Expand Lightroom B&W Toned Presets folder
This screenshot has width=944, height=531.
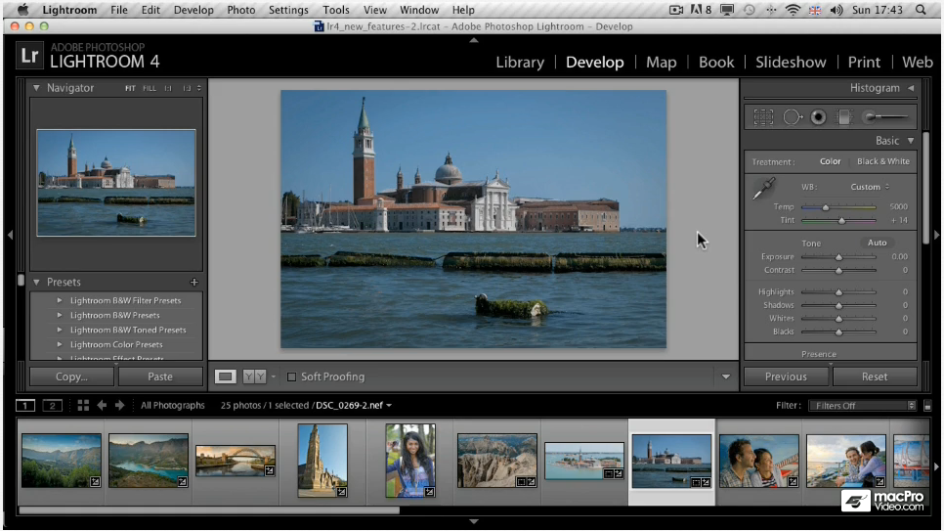(x=60, y=330)
